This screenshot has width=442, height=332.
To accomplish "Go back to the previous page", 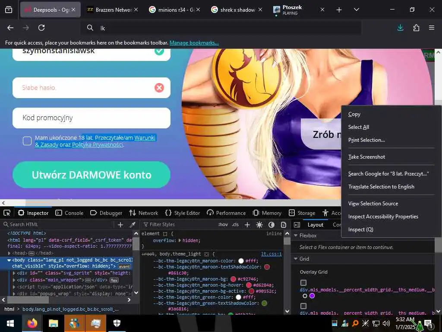I will click(10, 28).
